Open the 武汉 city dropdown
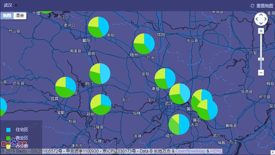 [x=10, y=5]
